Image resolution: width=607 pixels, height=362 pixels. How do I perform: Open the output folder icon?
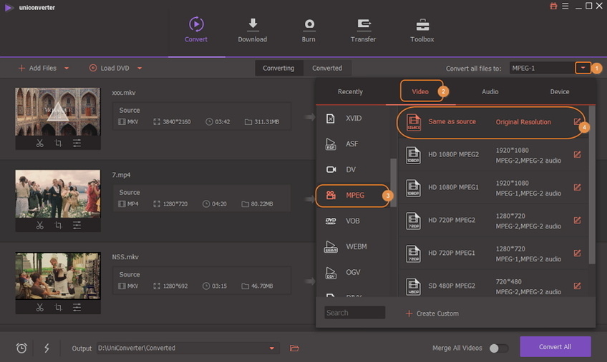[294, 348]
